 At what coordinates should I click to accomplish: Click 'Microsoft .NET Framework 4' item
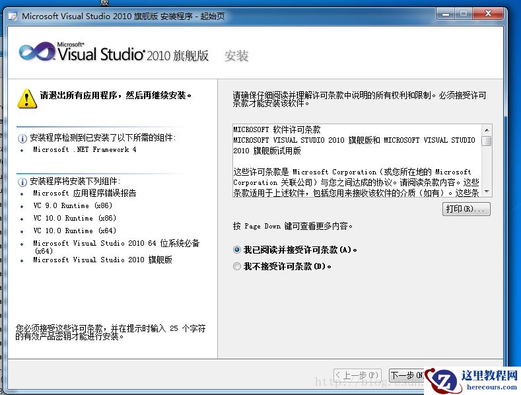85,150
